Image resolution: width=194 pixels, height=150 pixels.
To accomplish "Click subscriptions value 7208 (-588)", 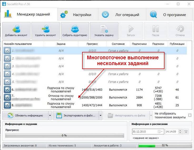I will pos(158,97).
